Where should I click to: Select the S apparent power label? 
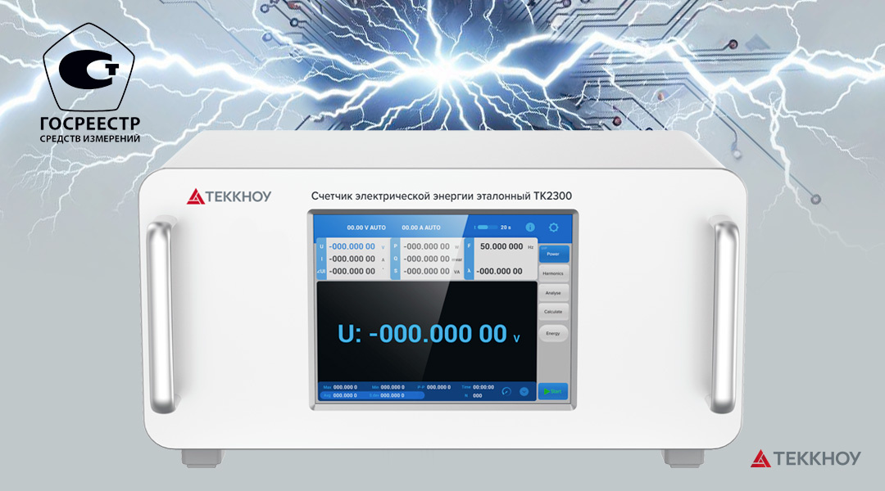(396, 271)
